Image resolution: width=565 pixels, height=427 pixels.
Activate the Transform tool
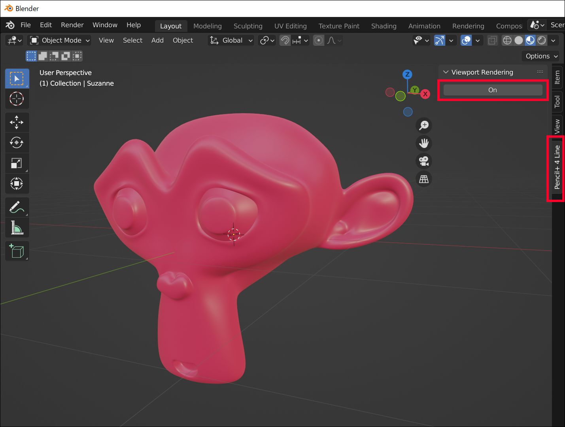[x=17, y=184]
